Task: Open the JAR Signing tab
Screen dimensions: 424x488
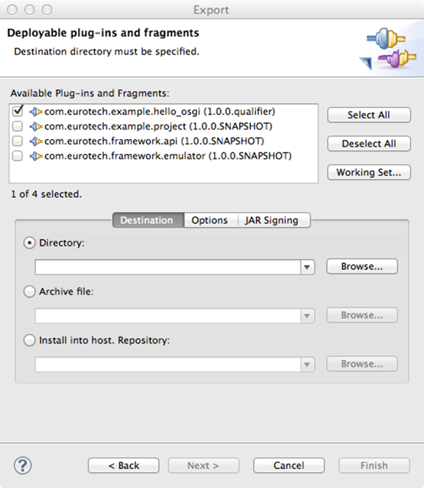Action: coord(272,220)
